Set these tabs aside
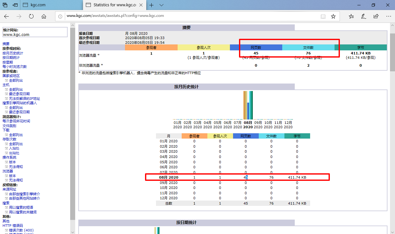Screen dimensions: 395x234 (15, 5)
